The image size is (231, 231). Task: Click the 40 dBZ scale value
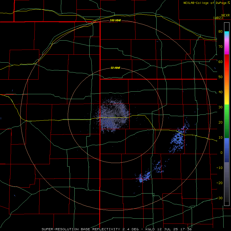click(x=220, y=92)
